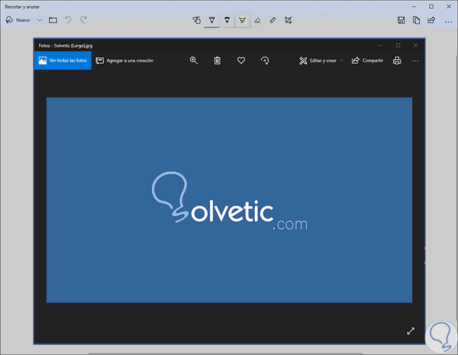Share the snip from Recortar y anotar toolbar

432,20
